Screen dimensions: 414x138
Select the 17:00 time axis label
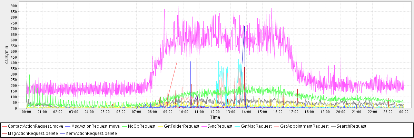point(294,112)
